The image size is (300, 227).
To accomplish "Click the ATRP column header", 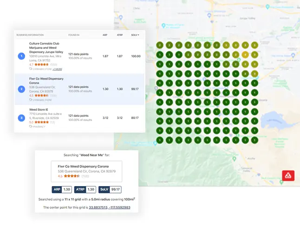I will pyautogui.click(x=120, y=35).
